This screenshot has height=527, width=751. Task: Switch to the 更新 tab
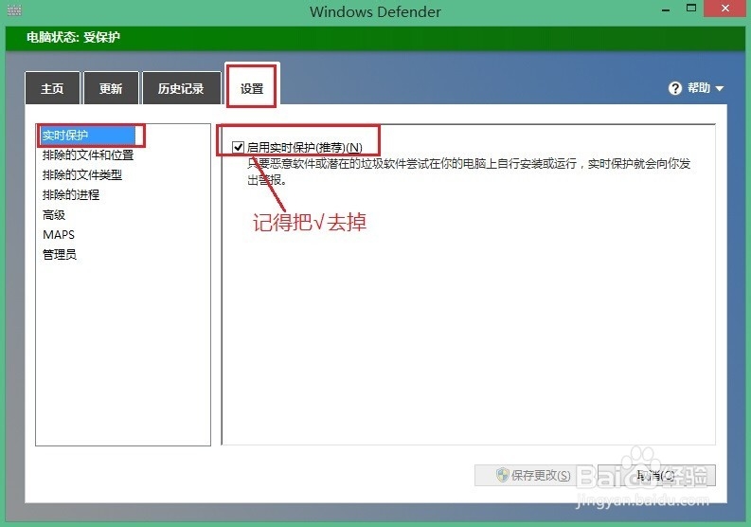[111, 88]
